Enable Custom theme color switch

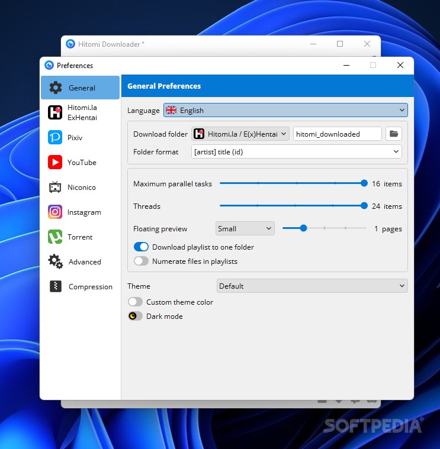(x=135, y=302)
